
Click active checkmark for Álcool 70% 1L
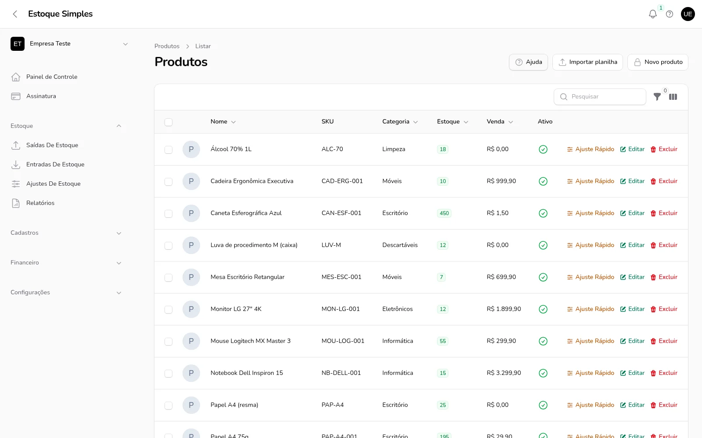click(x=543, y=149)
